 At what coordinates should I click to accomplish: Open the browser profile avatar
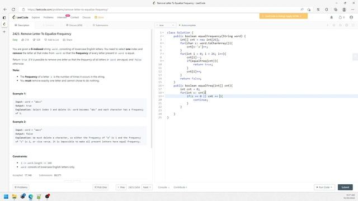click(344, 9)
